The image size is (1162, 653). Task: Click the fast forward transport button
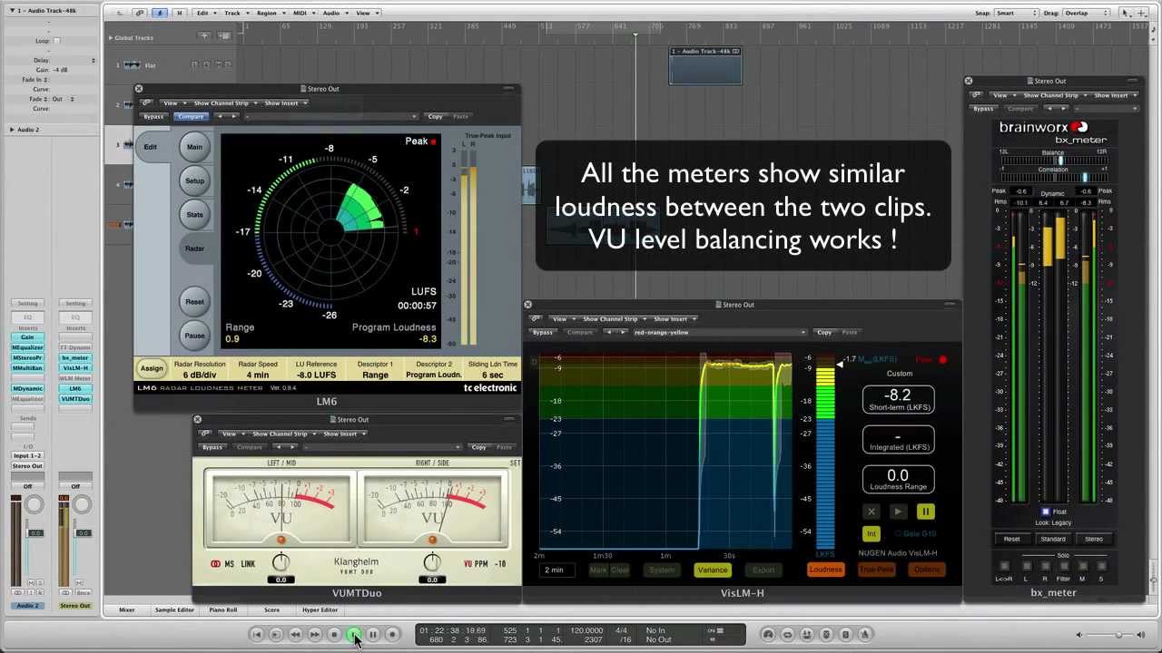(x=315, y=634)
